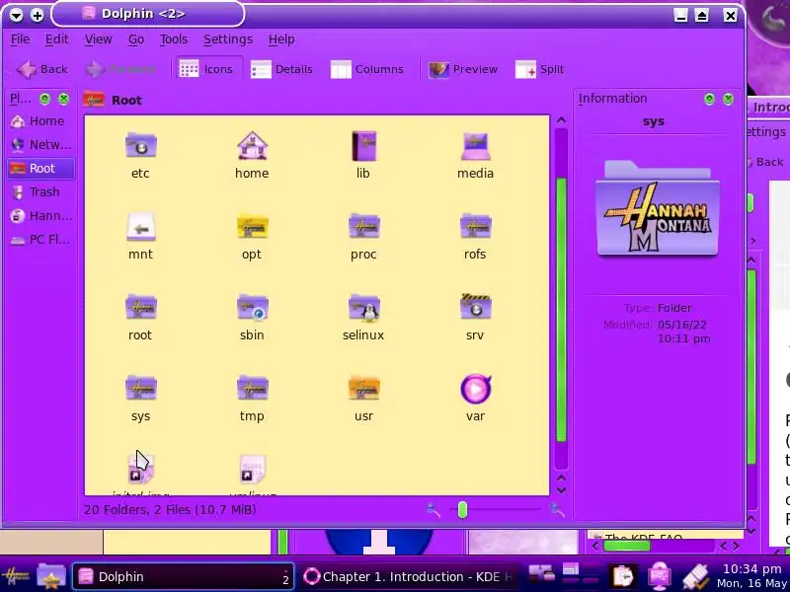Switch to Details view mode
790x592 pixels.
(x=281, y=69)
